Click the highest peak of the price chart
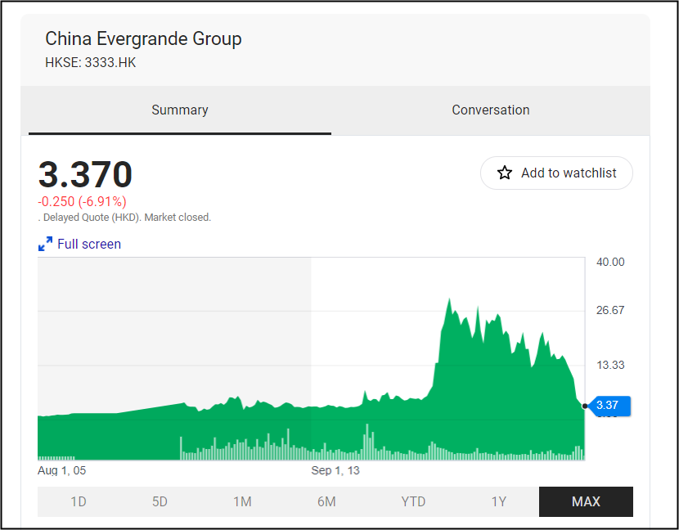Screen dimensions: 679x530 (449, 299)
